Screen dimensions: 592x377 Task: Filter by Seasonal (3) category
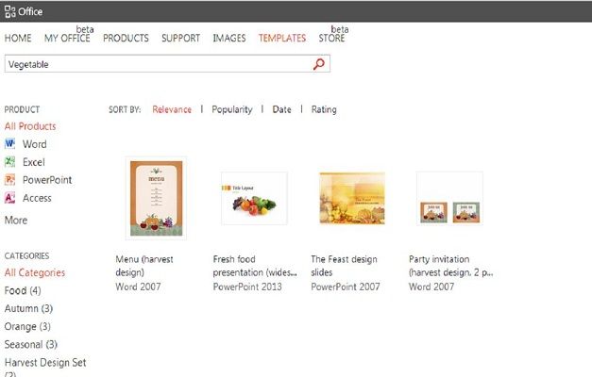[x=31, y=344]
